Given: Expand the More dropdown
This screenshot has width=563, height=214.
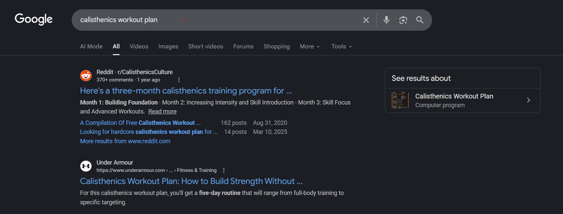Looking at the screenshot, I should tap(310, 46).
